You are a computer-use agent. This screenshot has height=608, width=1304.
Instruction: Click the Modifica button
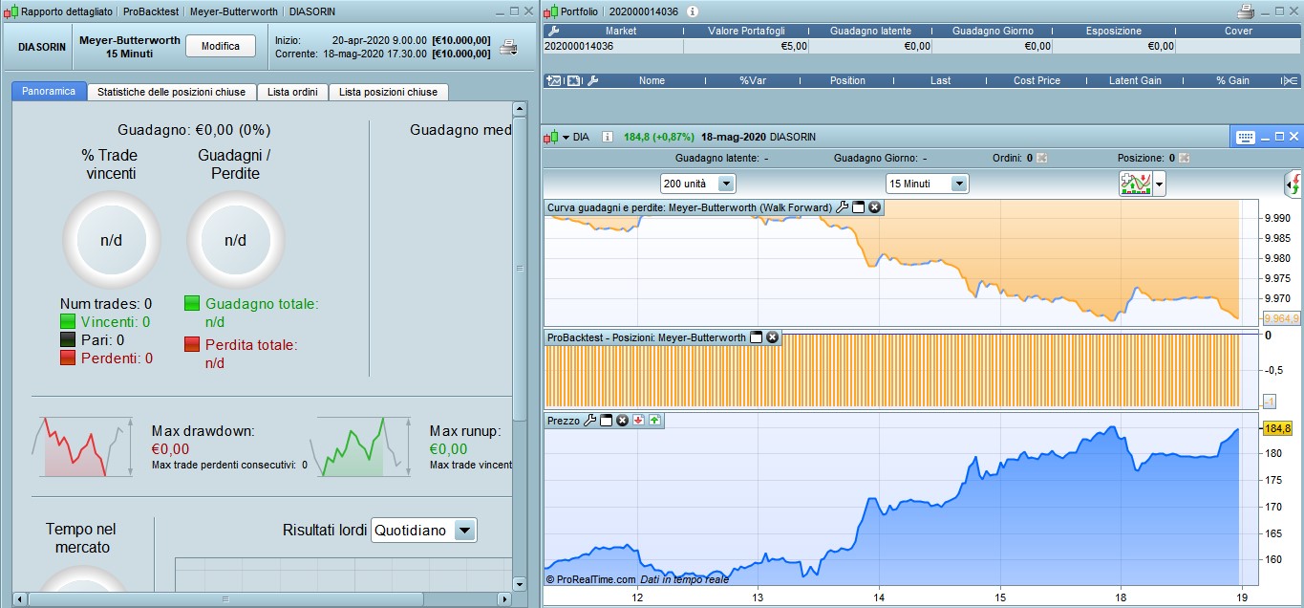pos(221,47)
